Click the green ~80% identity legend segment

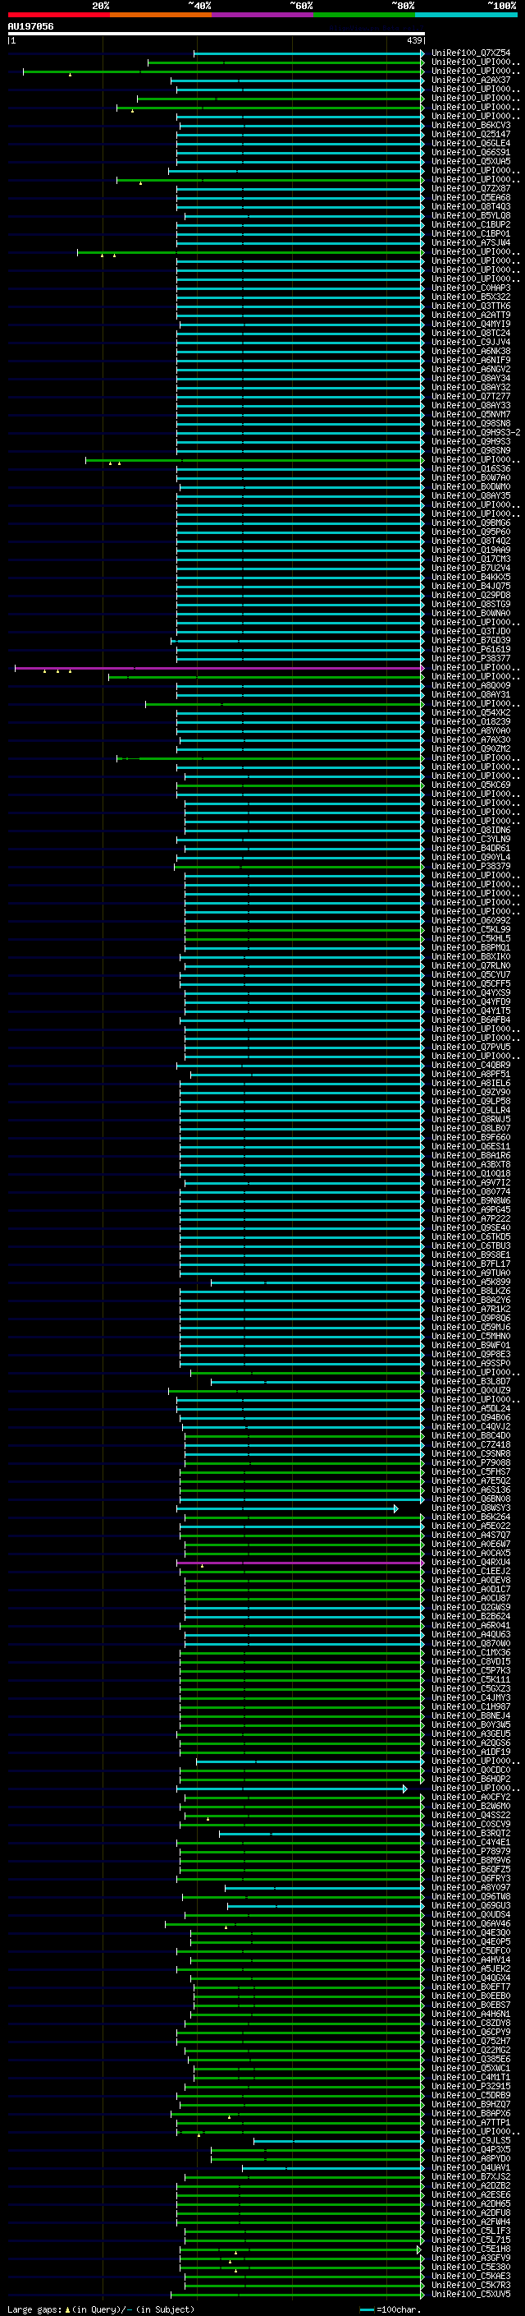point(364,15)
